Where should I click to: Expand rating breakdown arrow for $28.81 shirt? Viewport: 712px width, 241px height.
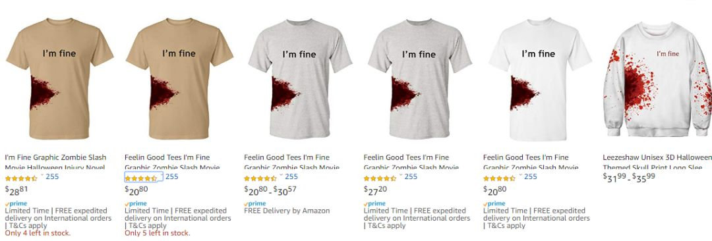click(x=42, y=175)
